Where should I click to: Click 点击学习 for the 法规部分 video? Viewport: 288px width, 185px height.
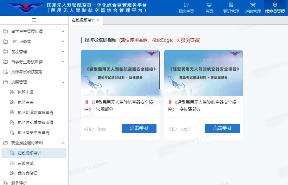point(139,128)
